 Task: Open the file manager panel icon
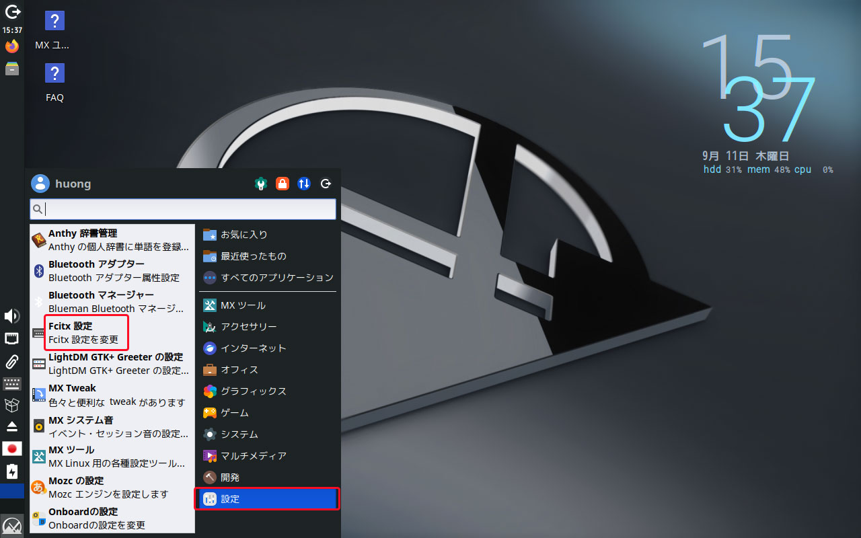[x=12, y=69]
